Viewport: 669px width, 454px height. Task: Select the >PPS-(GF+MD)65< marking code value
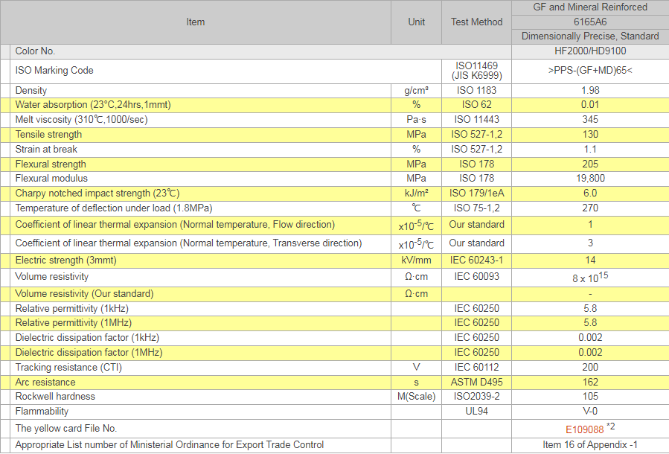pos(590,71)
